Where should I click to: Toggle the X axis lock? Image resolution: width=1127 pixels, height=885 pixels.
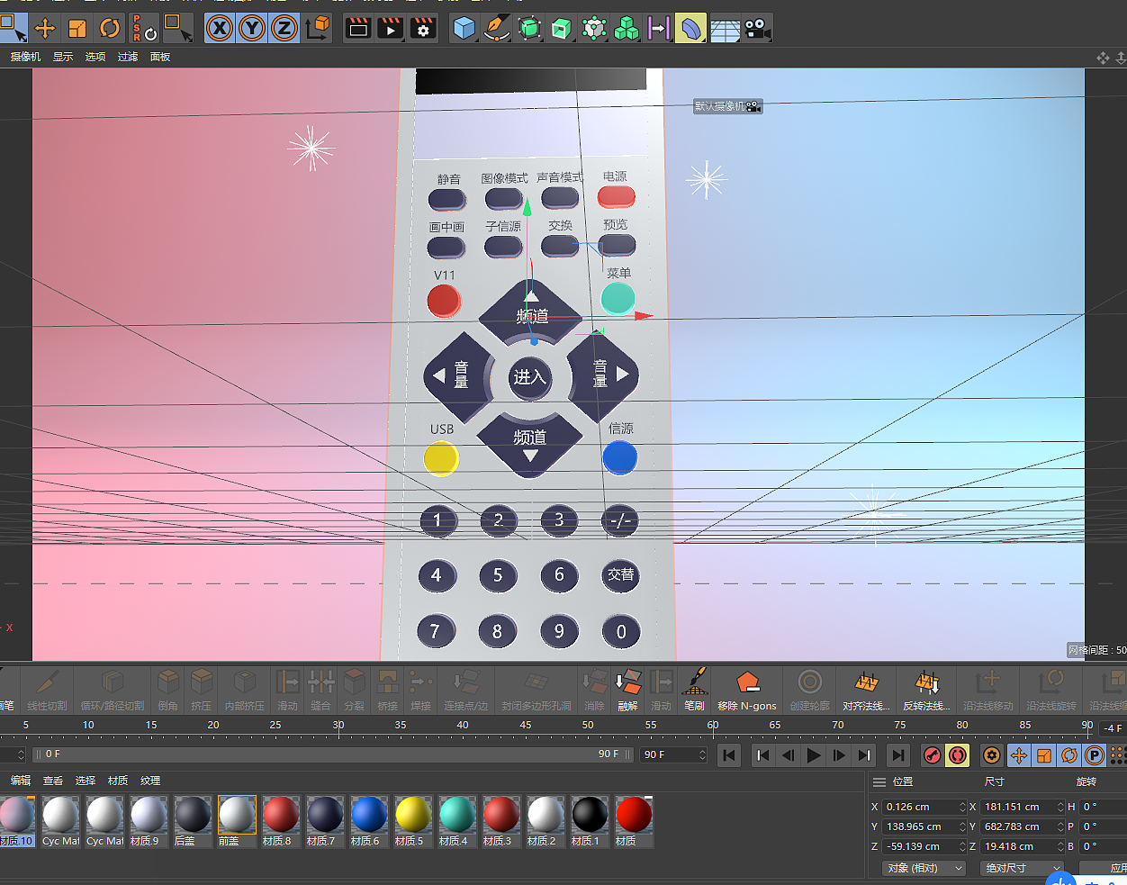click(218, 28)
